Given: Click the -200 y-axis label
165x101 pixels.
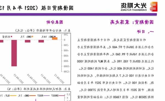Looking at the screenshot, I should tap(66, 45).
